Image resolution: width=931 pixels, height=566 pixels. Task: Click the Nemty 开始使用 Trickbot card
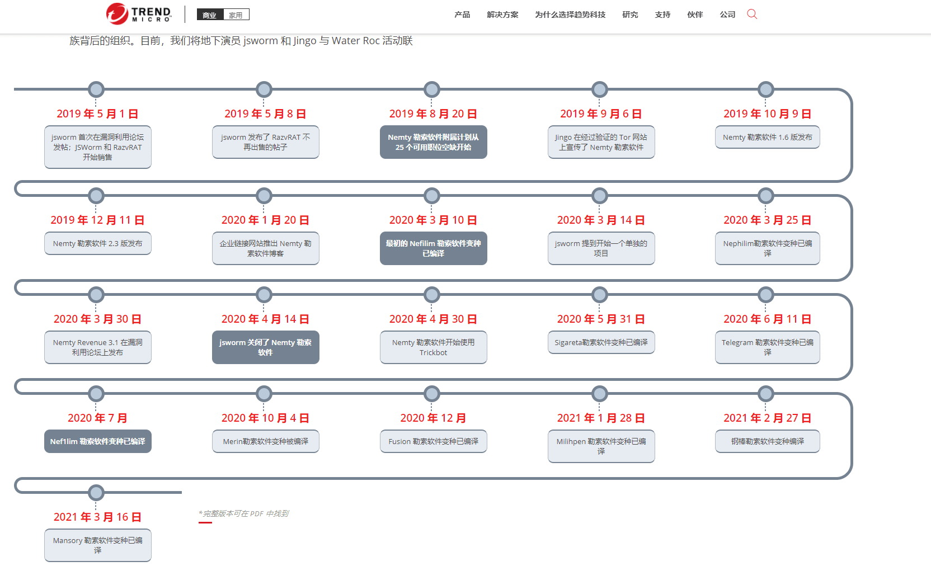coord(434,347)
